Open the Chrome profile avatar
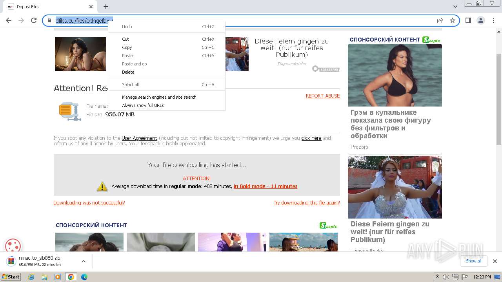 click(x=480, y=20)
